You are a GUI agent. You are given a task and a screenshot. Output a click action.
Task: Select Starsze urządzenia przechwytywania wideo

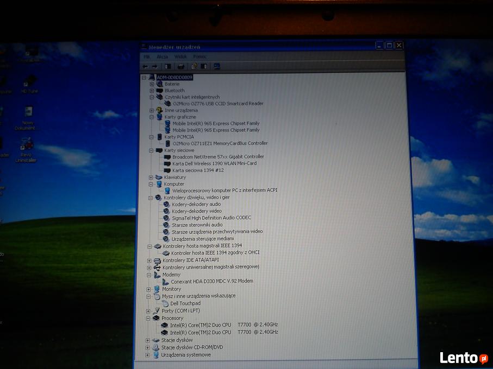pyautogui.click(x=217, y=232)
